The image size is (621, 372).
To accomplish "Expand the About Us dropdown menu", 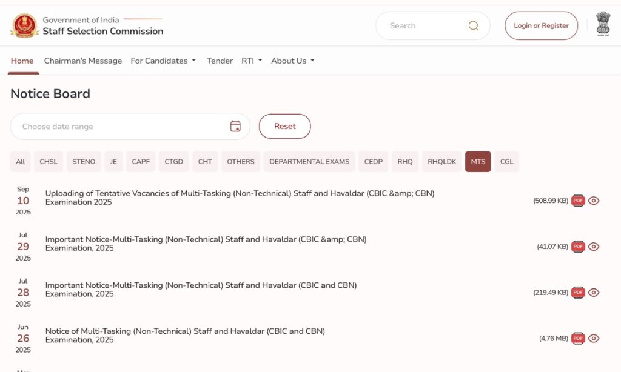I will [292, 61].
